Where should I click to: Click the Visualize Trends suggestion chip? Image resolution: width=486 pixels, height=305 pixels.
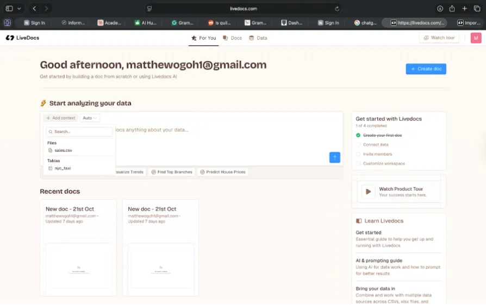[129, 172]
